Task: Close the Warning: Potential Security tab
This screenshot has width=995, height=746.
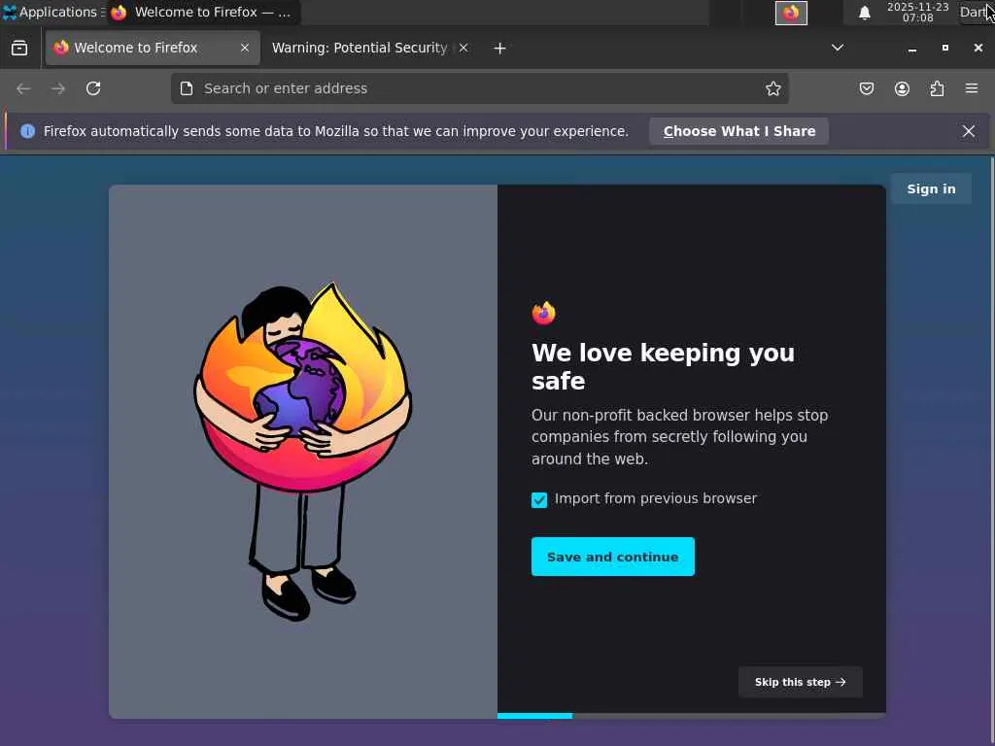Action: tap(463, 49)
